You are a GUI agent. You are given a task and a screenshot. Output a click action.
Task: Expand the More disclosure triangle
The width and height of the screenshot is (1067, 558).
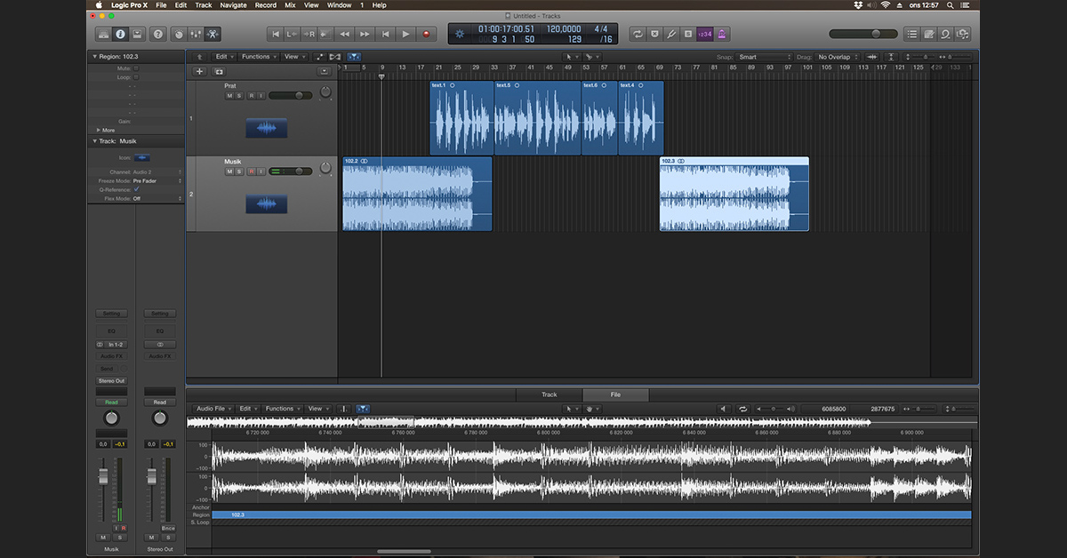99,130
